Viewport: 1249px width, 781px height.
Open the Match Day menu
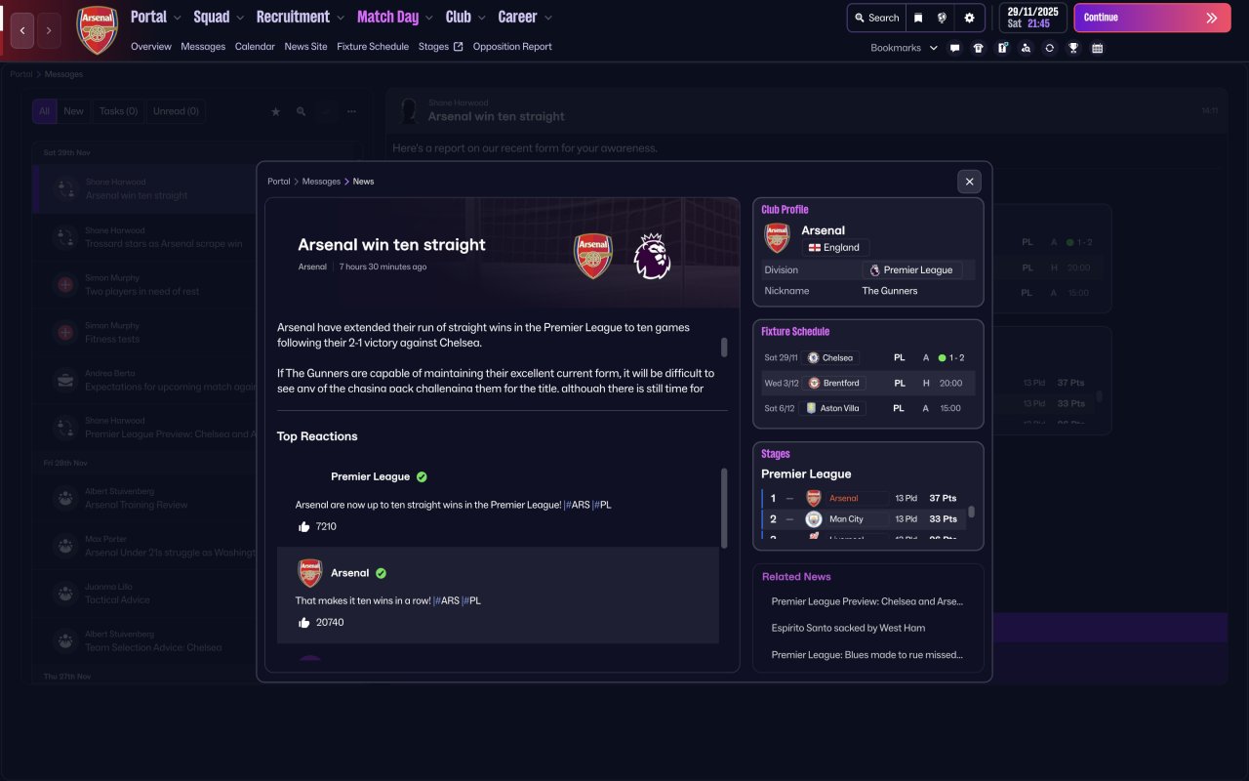[x=387, y=17]
